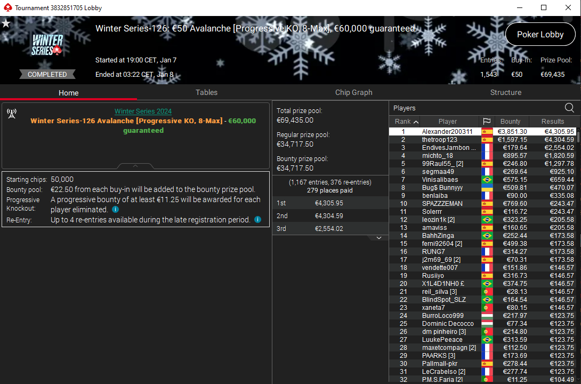
Task: Select player segmaa49 in the list
Action: (482, 172)
